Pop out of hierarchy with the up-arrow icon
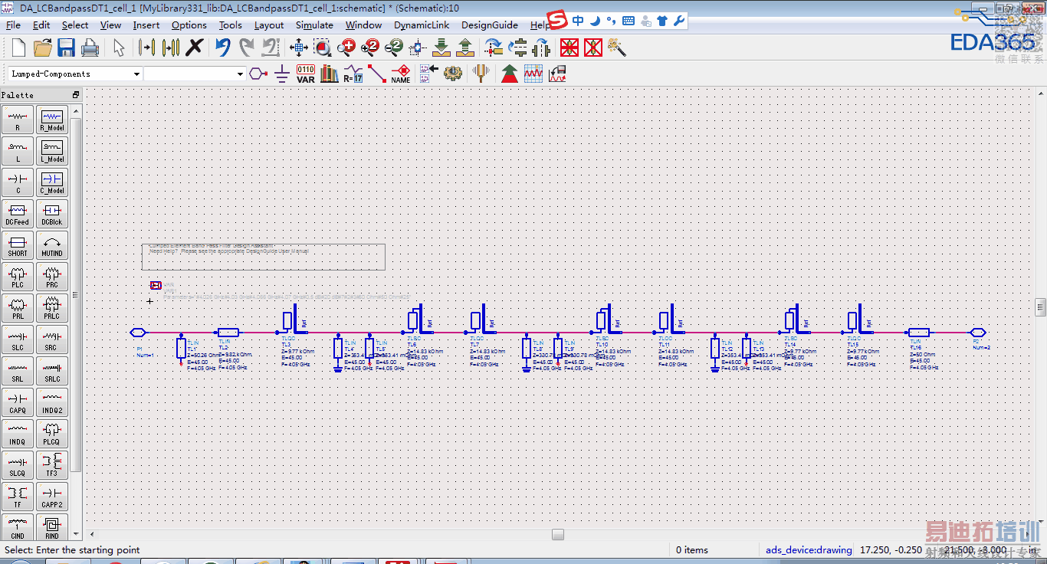The width and height of the screenshot is (1047, 564). tap(464, 48)
